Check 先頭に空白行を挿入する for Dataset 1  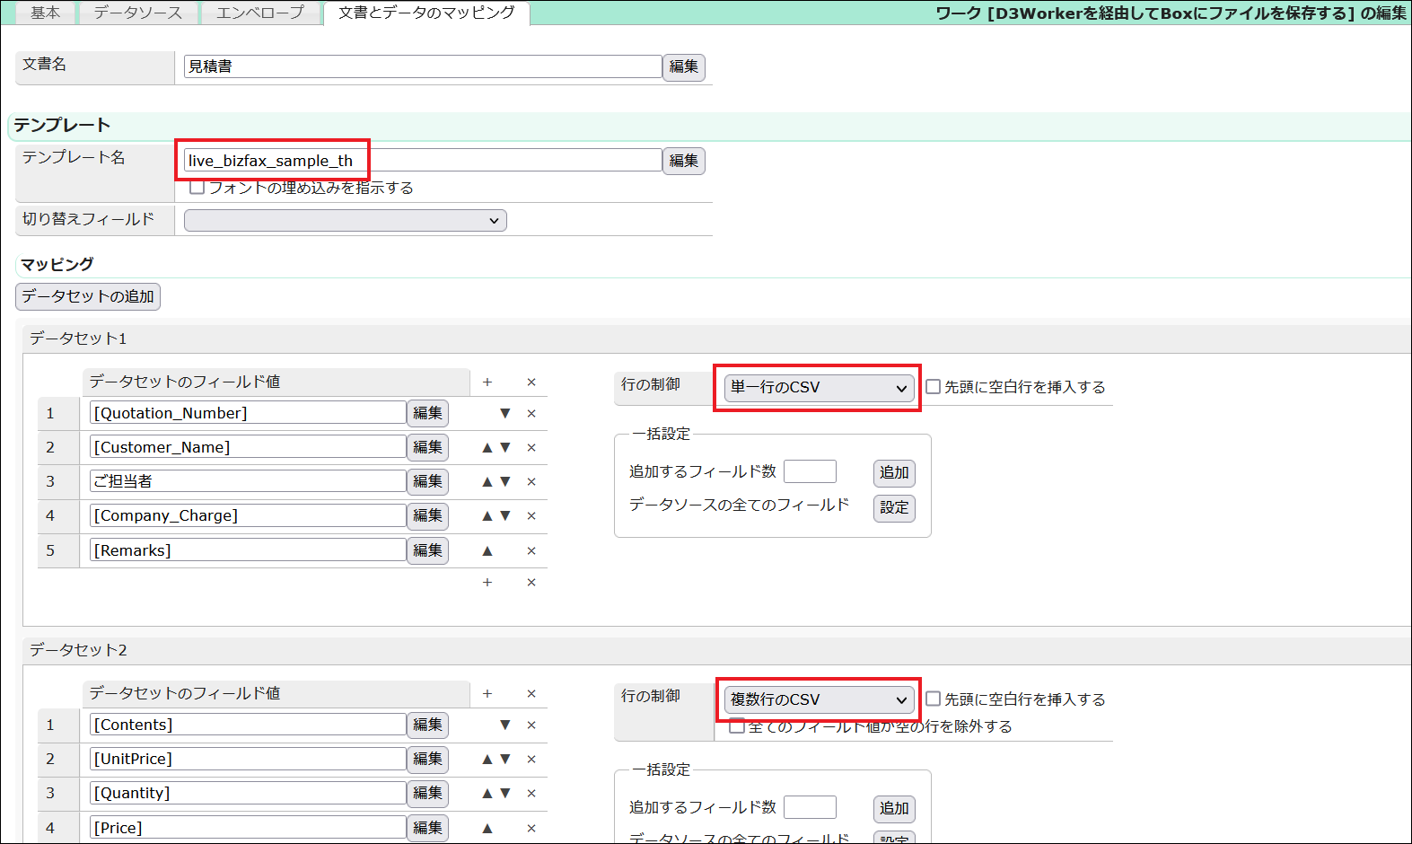[934, 387]
